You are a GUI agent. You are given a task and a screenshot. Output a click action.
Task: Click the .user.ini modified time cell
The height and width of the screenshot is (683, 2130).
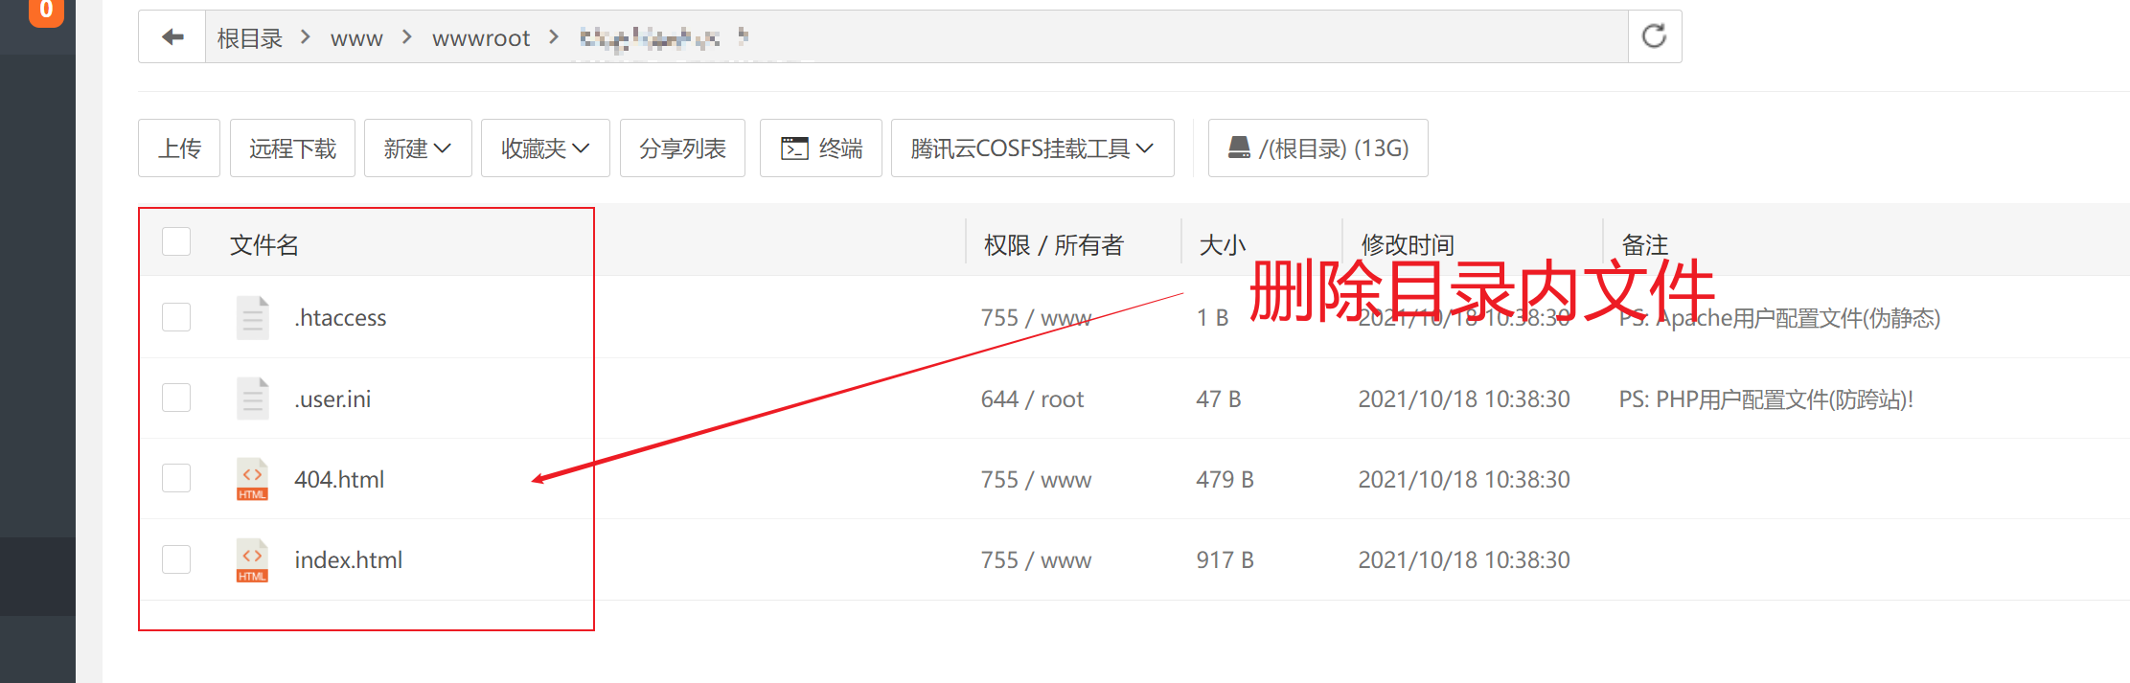click(1464, 398)
